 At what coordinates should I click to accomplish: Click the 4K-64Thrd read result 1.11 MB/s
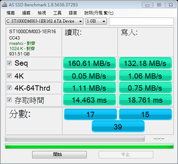[90, 88]
